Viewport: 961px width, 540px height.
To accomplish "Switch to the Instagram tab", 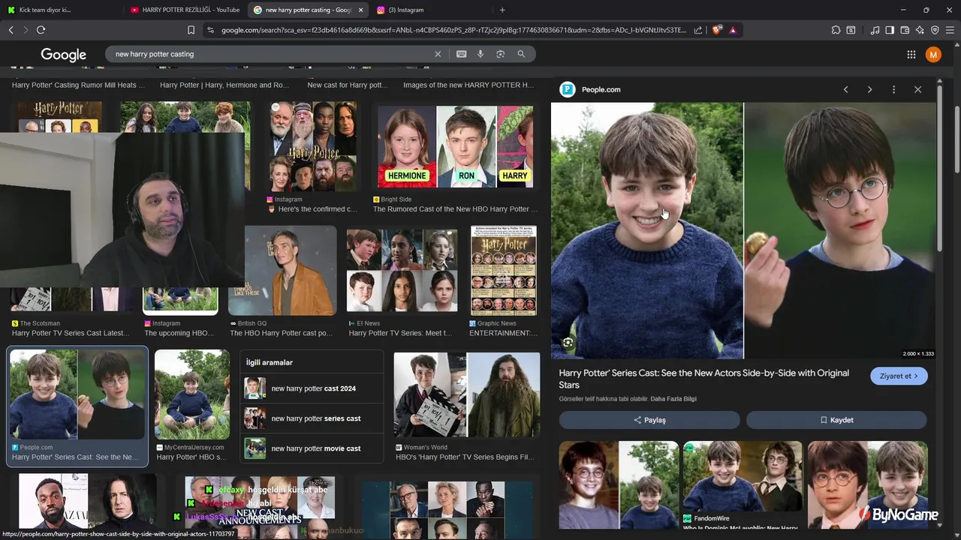I will pos(432,10).
